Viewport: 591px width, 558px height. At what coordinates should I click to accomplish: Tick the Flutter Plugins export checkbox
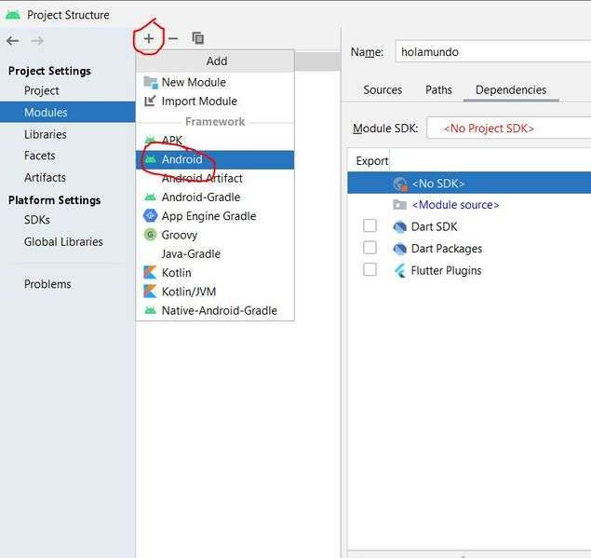(369, 269)
